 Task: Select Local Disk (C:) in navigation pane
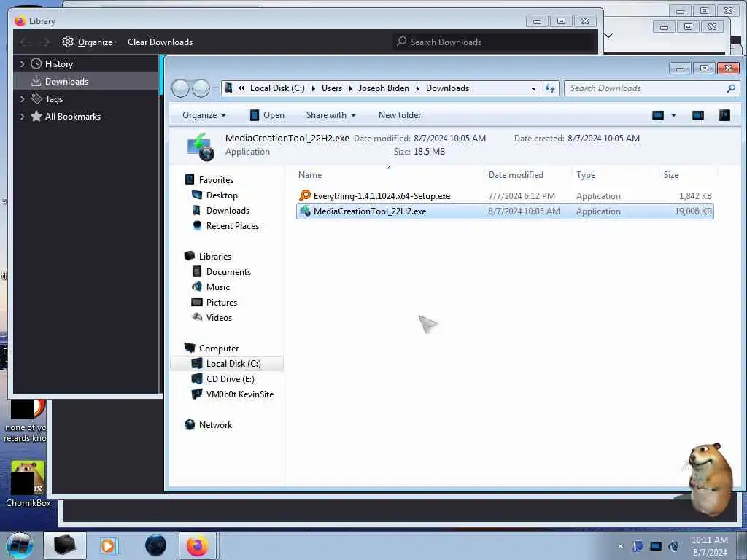point(227,364)
